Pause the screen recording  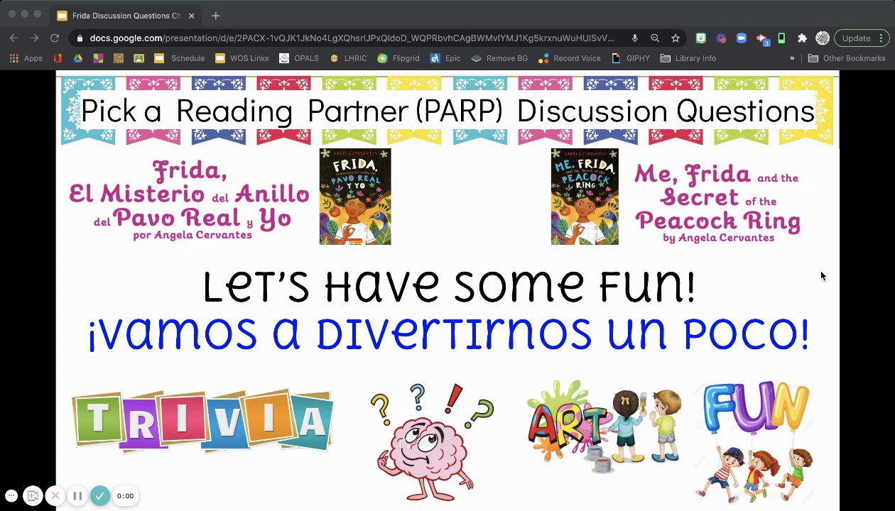(x=77, y=496)
